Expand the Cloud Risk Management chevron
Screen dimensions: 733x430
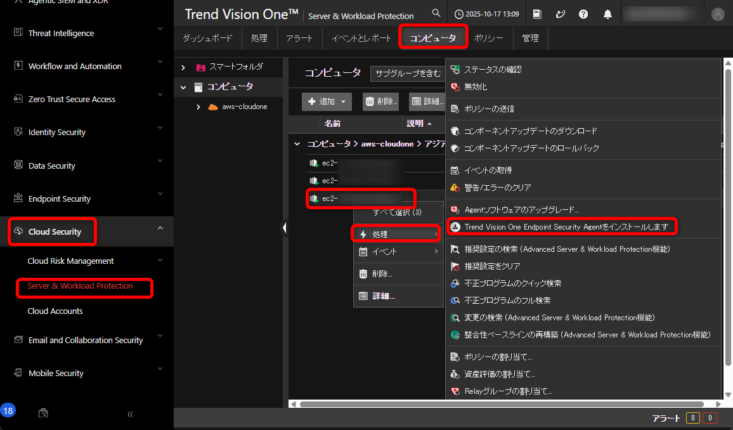[160, 260]
